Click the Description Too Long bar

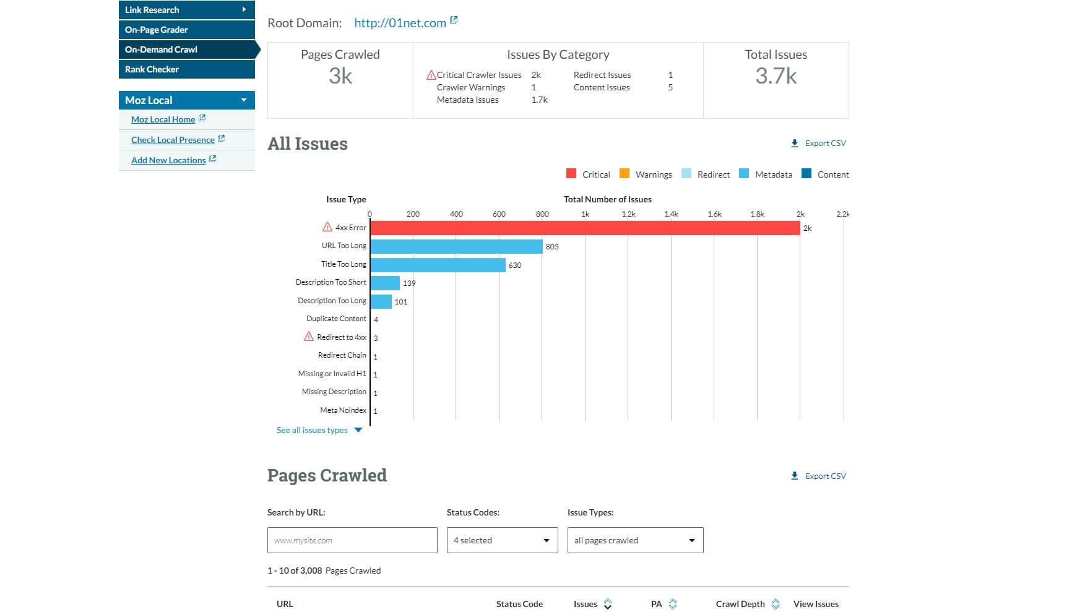pyautogui.click(x=381, y=301)
